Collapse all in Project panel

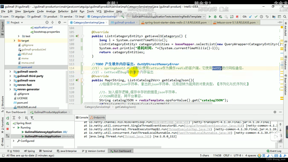point(52,22)
